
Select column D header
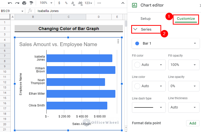coord(98,17)
